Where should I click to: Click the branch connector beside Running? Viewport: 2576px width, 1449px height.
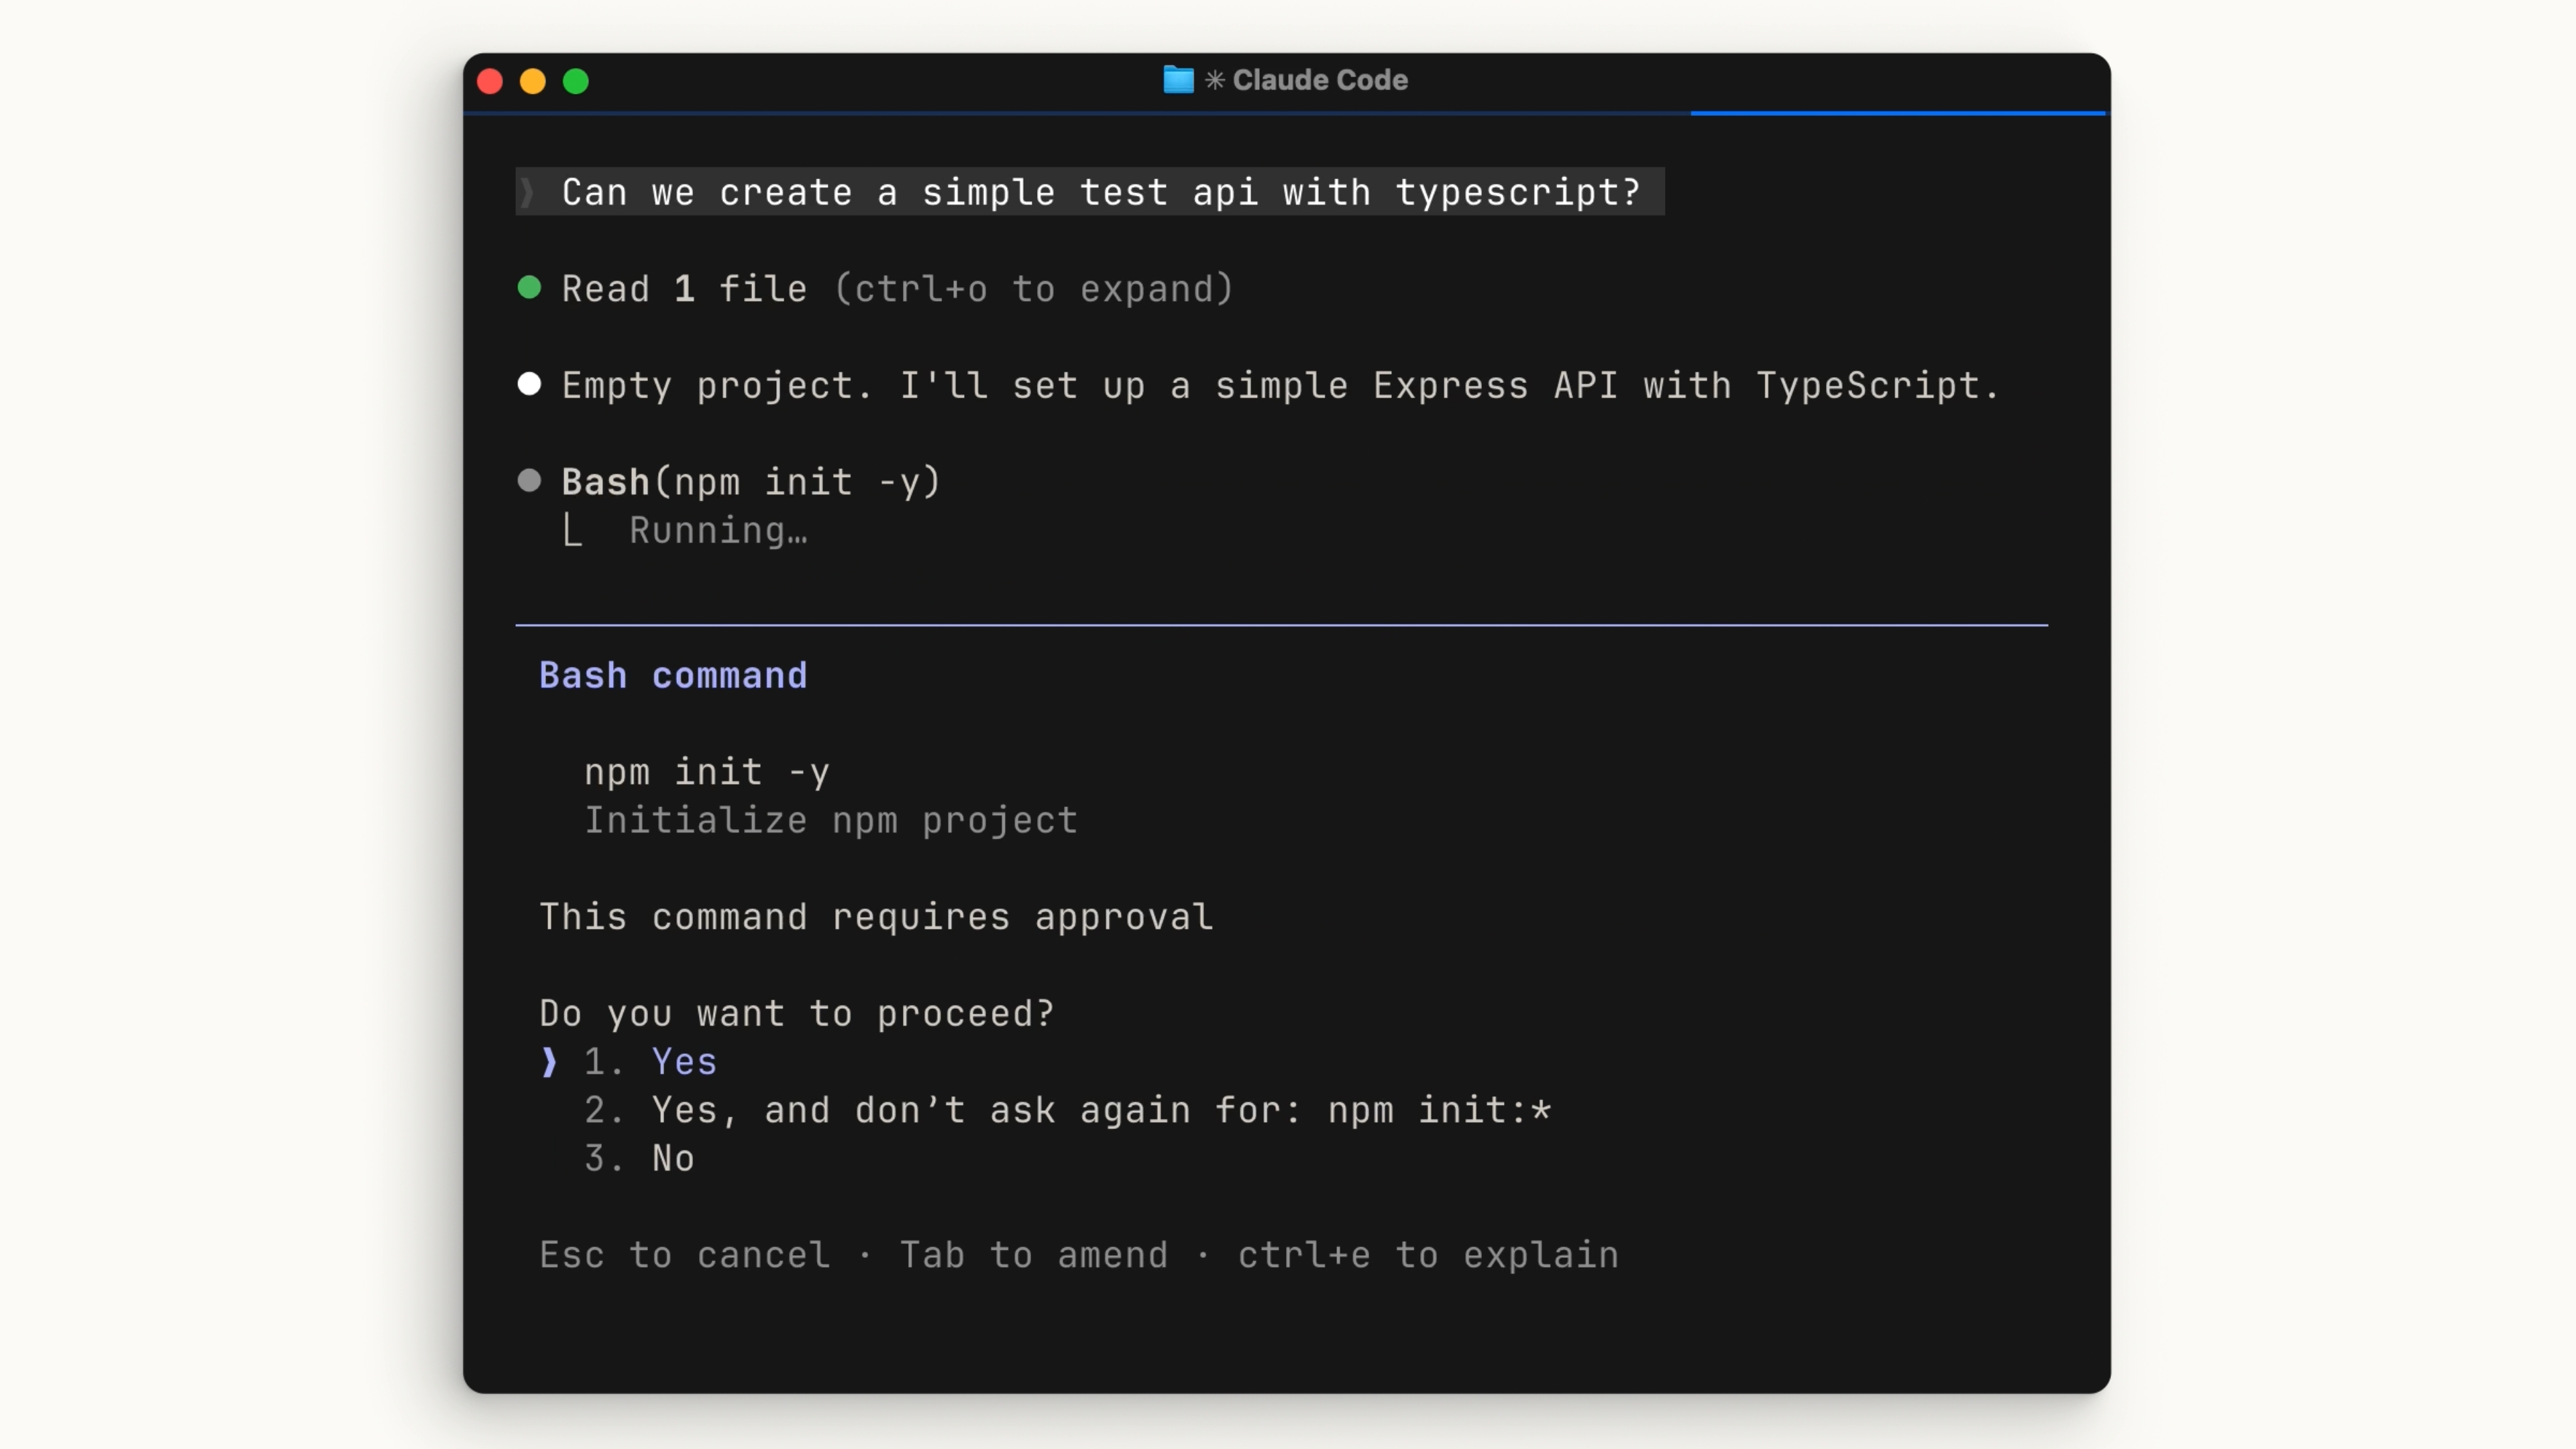click(x=572, y=530)
